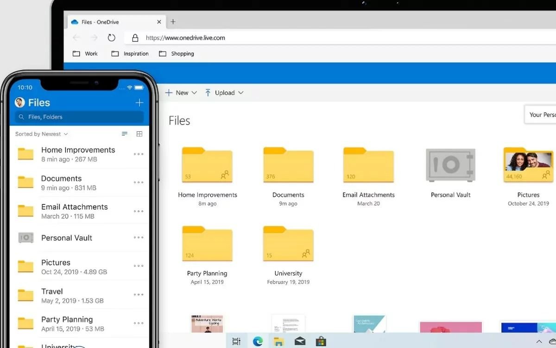The width and height of the screenshot is (556, 348).
Task: Tap the three-dot menu beside Travel folder
Action: [138, 295]
